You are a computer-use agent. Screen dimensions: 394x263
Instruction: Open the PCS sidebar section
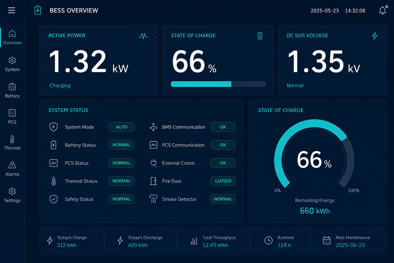[x=12, y=117]
